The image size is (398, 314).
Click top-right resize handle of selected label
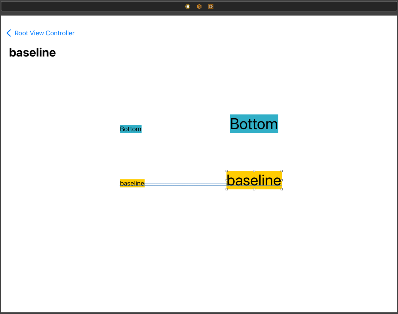282,171
